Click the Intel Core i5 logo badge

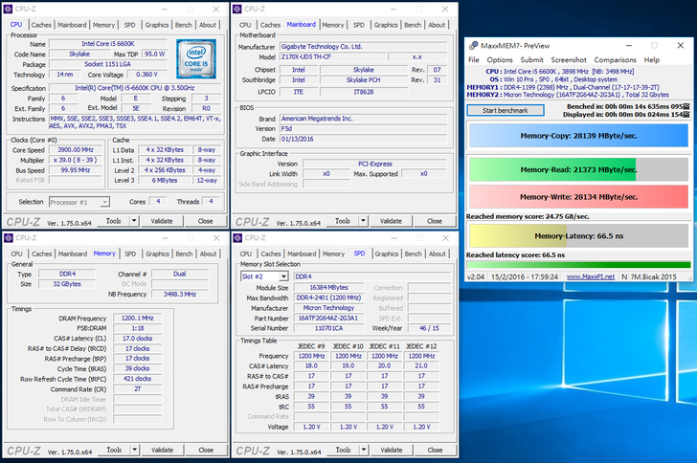click(196, 57)
